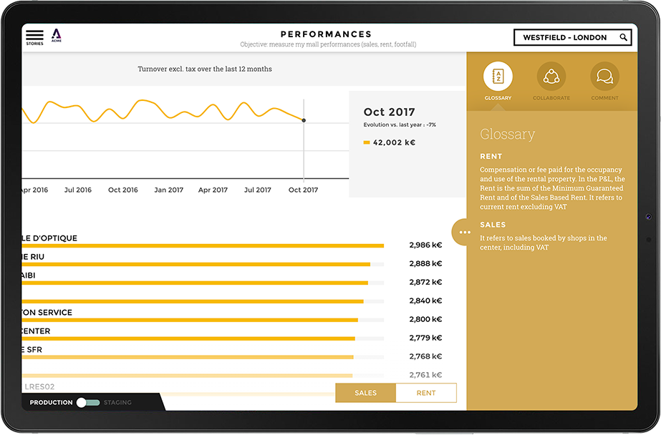Viewport: 661px width, 435px height.
Task: Click the 'LE D'OPTIQUE' bar row label
Action: (x=49, y=238)
